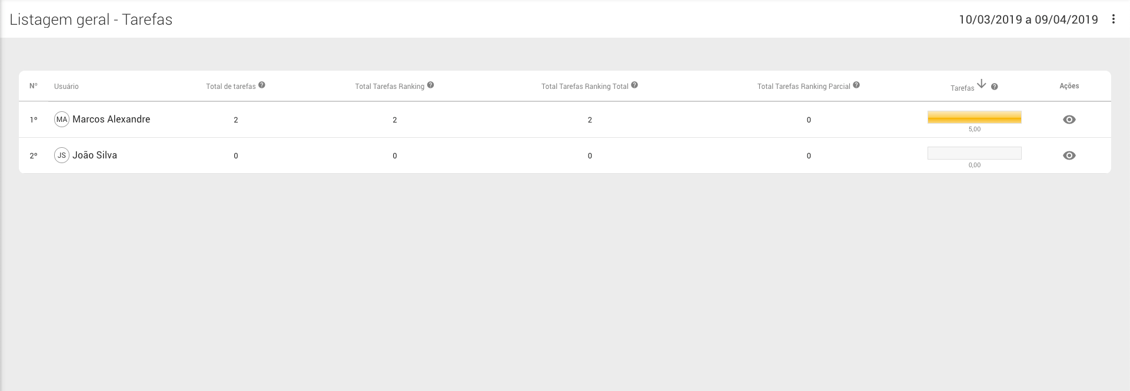Click help icon beside Total Tarefas Ranking
This screenshot has height=391, width=1130.
coord(430,85)
